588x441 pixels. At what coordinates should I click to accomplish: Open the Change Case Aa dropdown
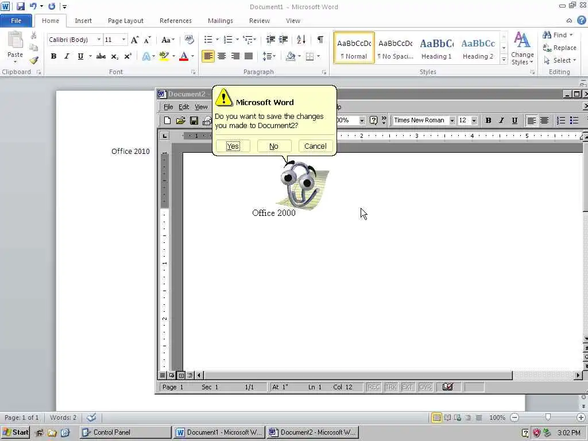click(168, 40)
